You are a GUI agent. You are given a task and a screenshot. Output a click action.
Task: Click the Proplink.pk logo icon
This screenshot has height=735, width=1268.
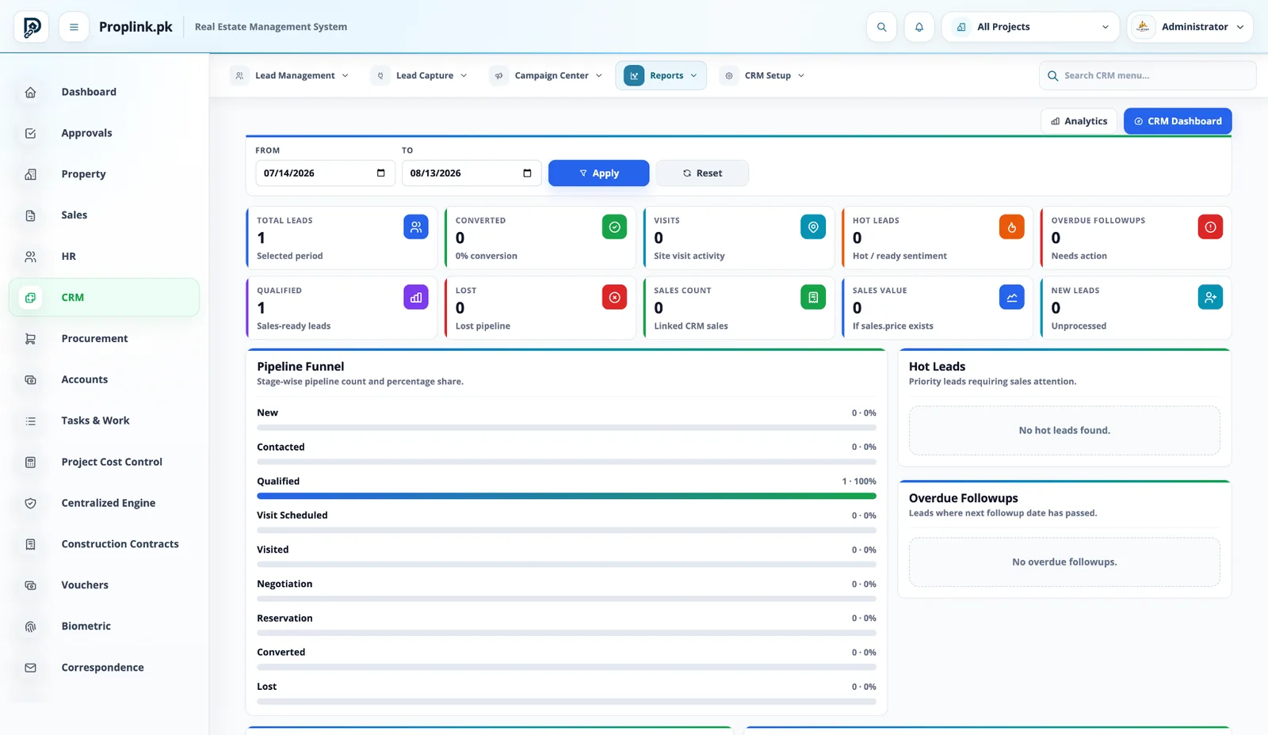coord(31,27)
